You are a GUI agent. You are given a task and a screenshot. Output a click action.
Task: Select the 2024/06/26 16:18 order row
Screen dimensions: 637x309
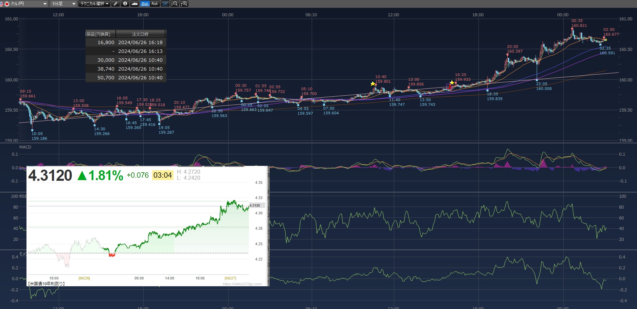point(126,42)
